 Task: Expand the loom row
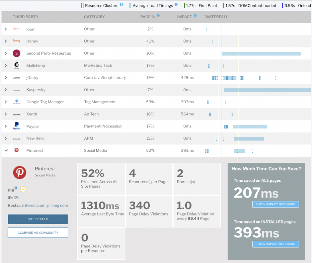[6, 29]
